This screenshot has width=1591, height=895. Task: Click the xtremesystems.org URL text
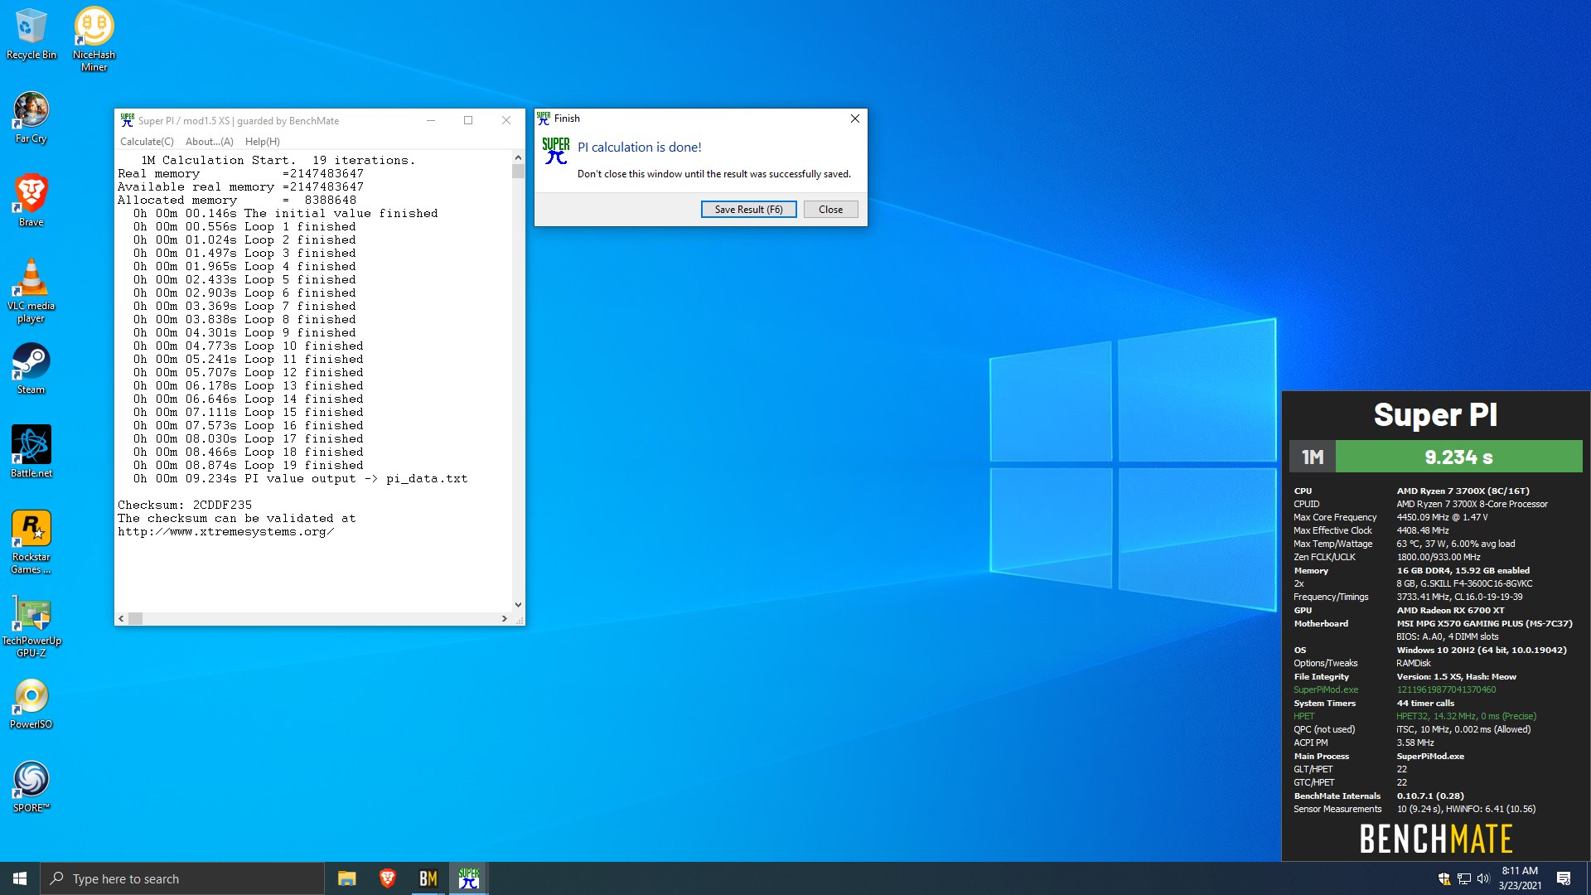point(226,531)
